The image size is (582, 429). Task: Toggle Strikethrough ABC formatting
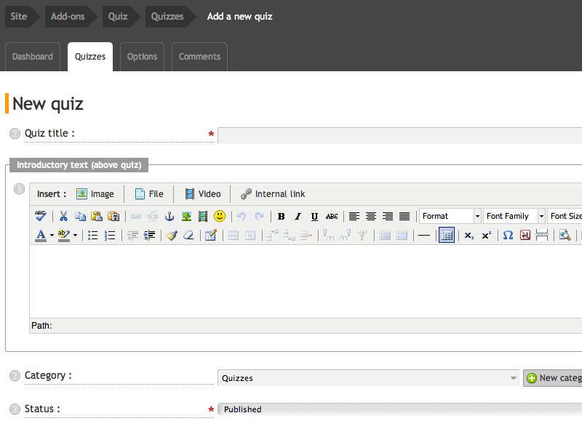point(332,217)
